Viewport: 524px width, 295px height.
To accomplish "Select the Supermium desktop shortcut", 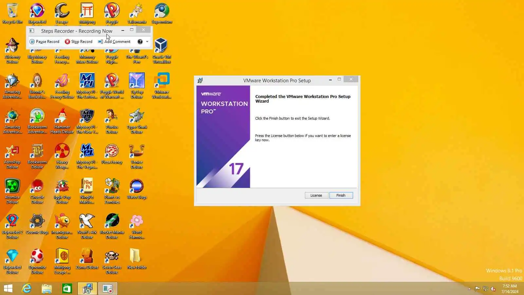I will coord(162,13).
